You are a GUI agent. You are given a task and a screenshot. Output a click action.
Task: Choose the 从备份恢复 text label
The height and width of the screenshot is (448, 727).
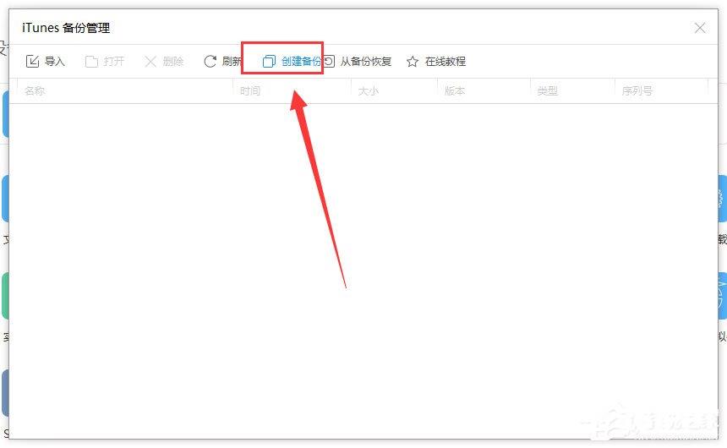[x=366, y=61]
